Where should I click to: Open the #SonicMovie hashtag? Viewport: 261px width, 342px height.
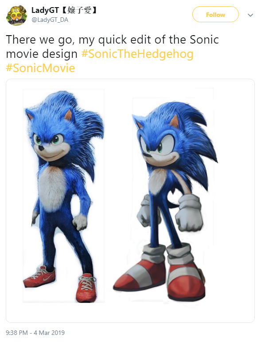40,68
